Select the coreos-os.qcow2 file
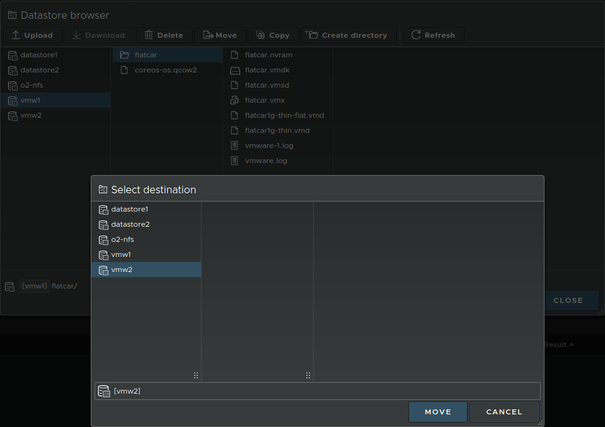This screenshot has height=427, width=605. coord(168,70)
